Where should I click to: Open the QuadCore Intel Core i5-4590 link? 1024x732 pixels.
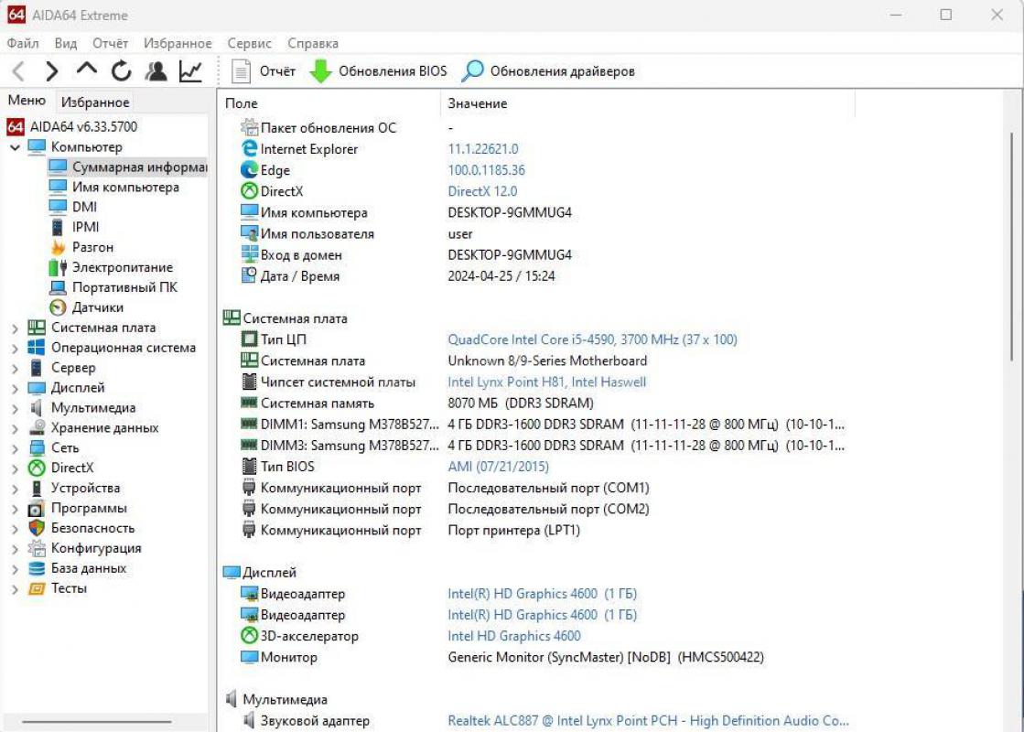591,339
